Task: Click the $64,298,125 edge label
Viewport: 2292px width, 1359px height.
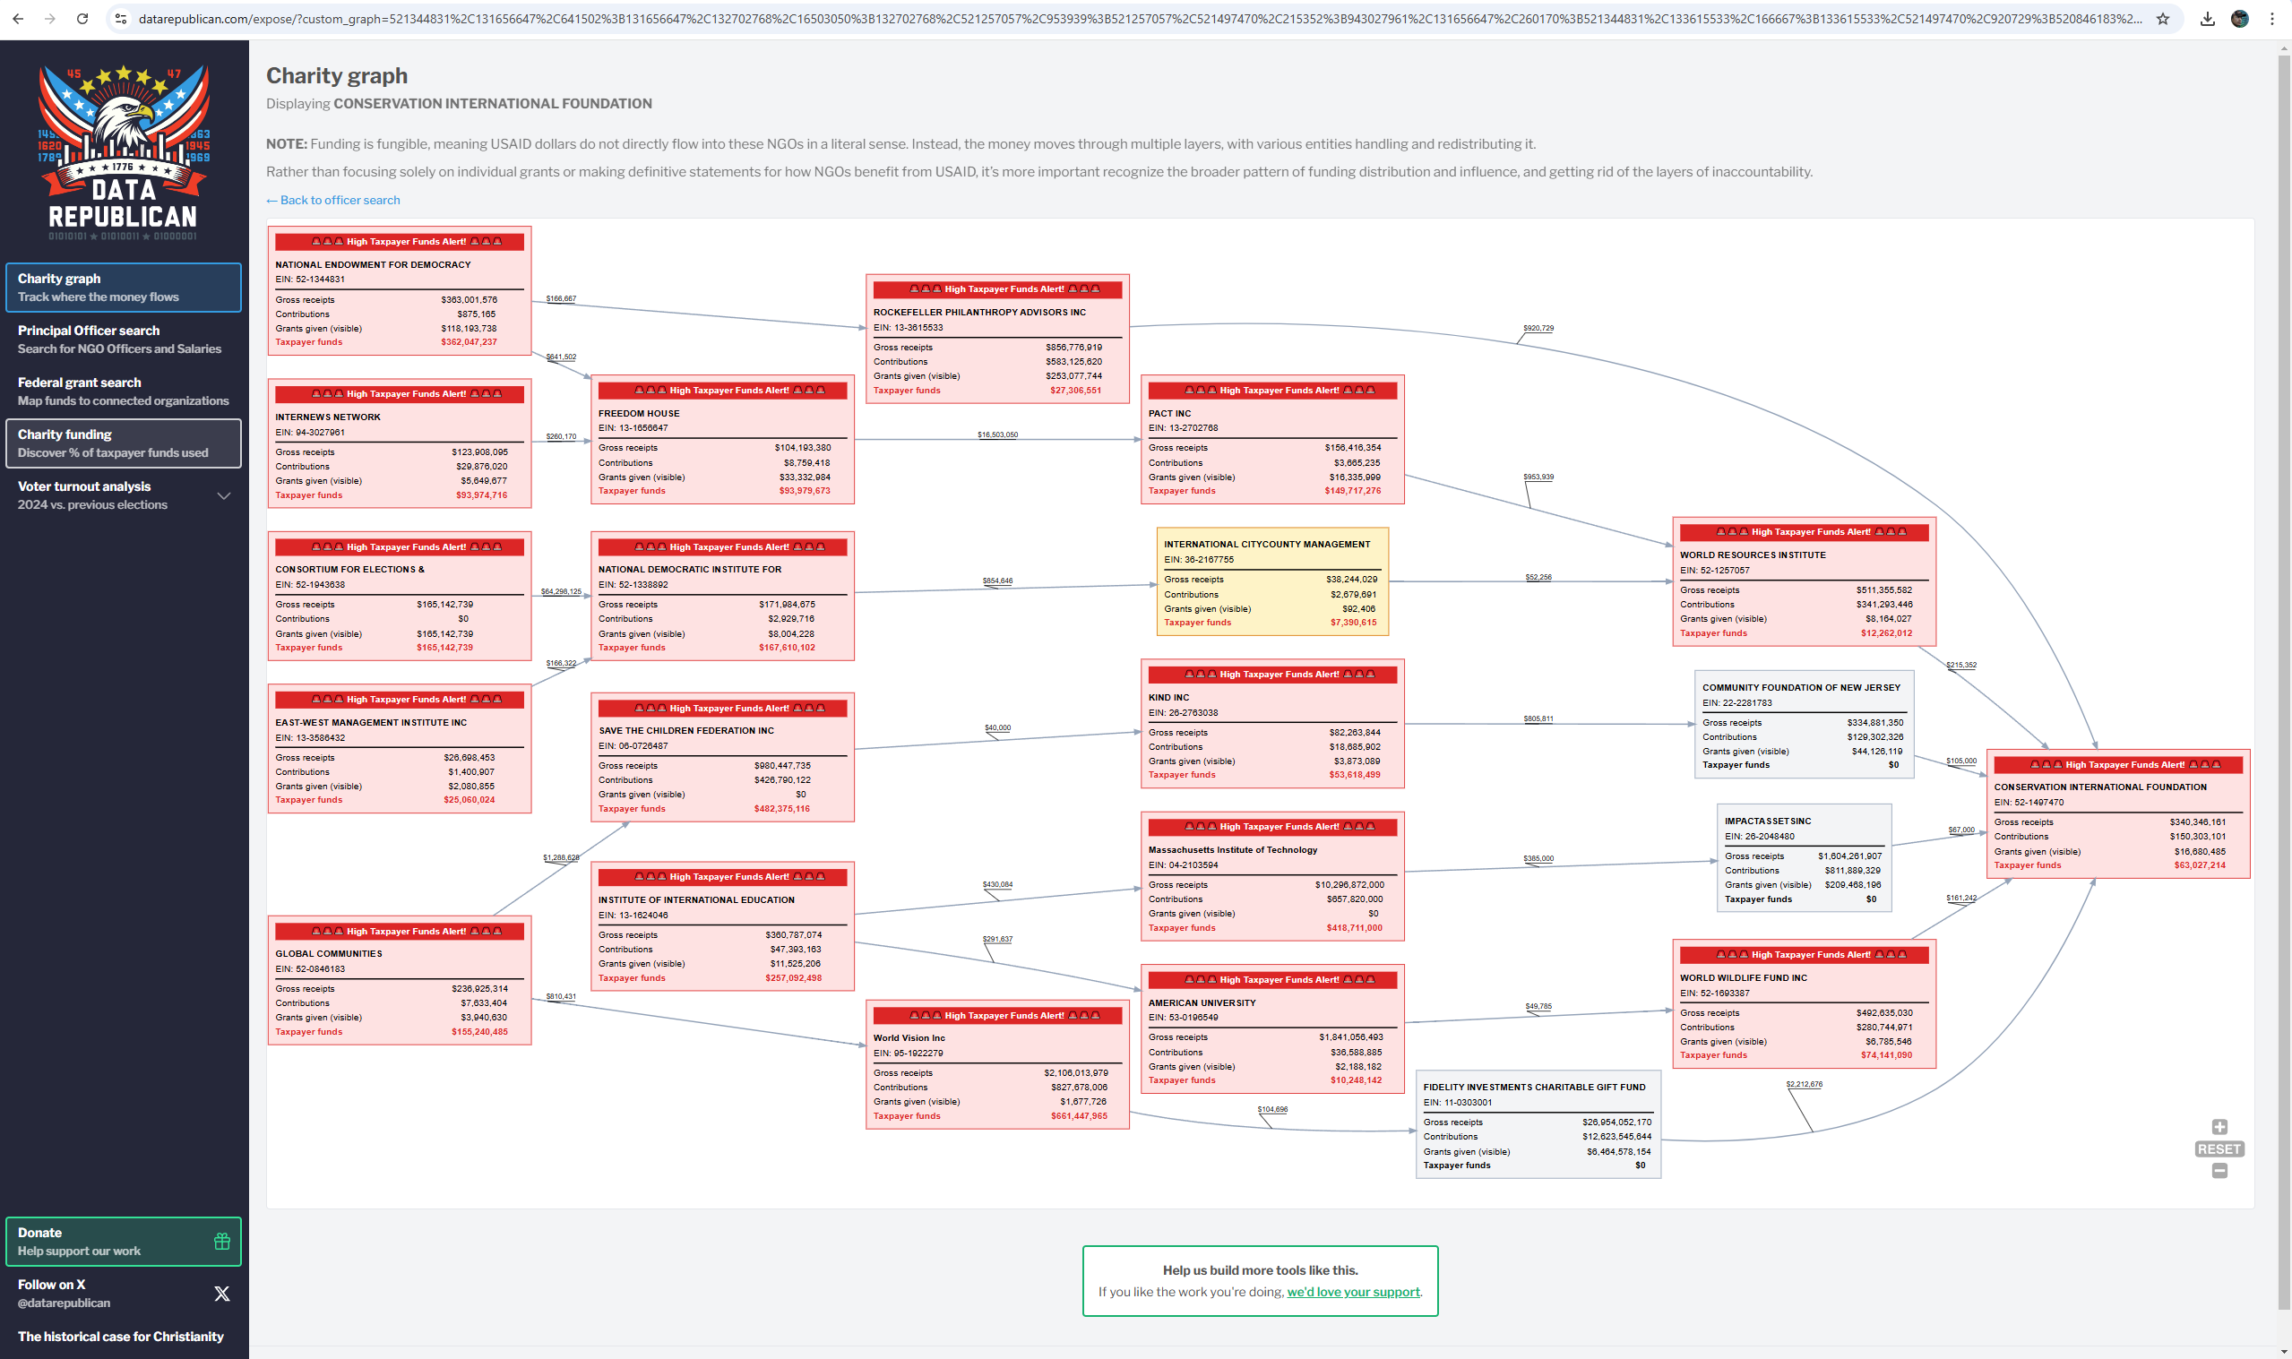Action: tap(560, 591)
